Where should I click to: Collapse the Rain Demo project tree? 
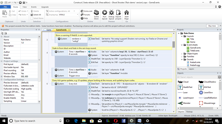(179, 33)
